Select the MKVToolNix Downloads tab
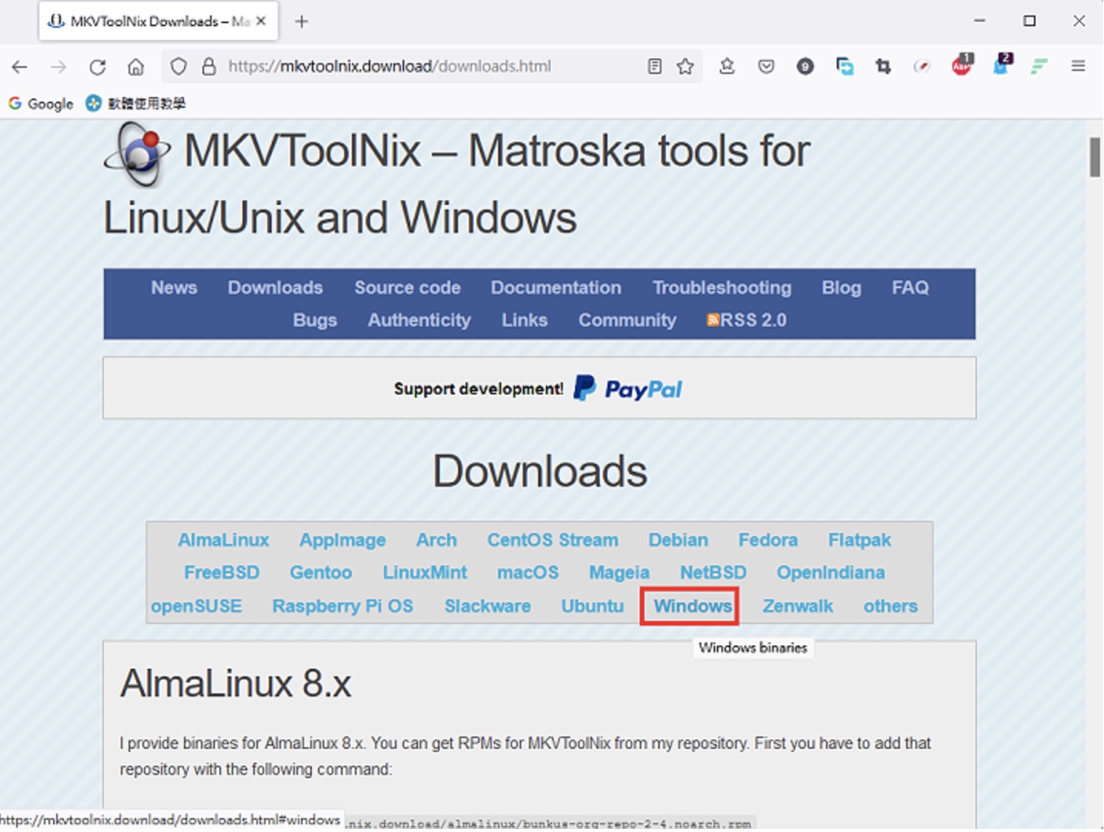The image size is (1104, 832). 158,22
